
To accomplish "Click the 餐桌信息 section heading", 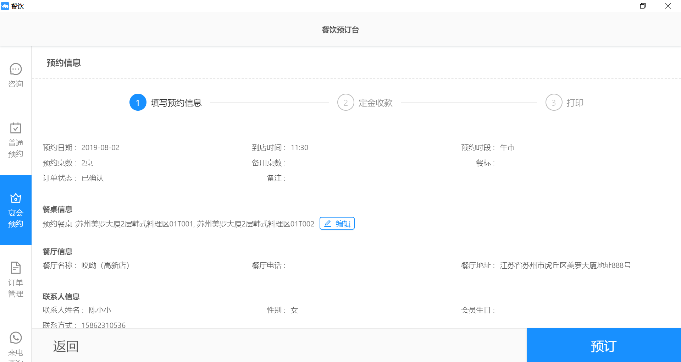I will (57, 209).
